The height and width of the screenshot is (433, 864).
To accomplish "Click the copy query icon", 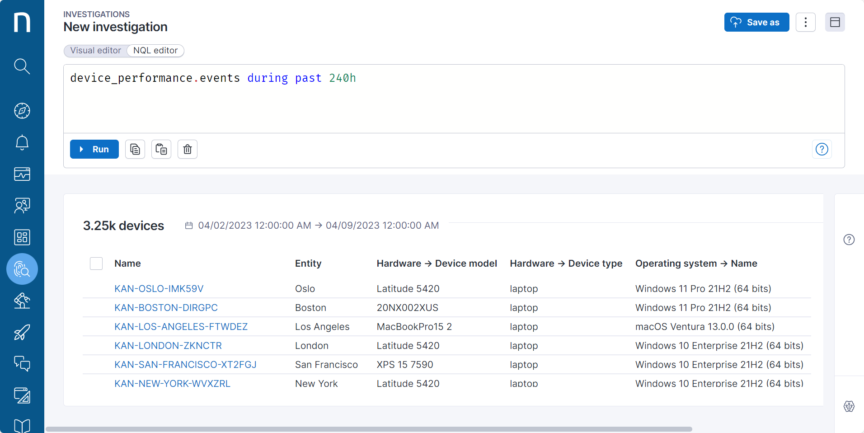I will 135,149.
